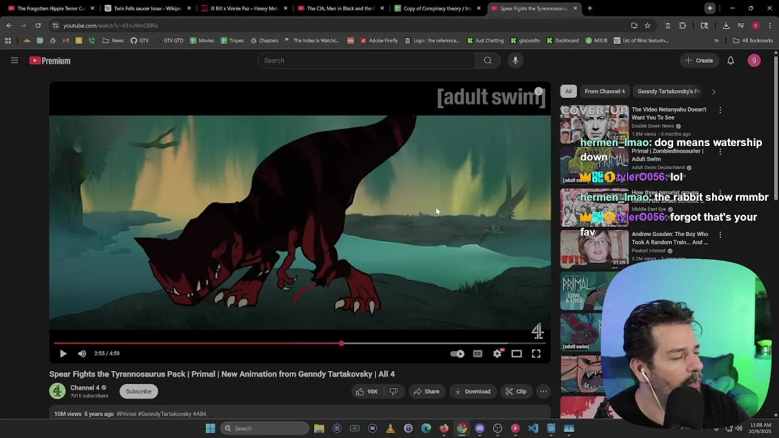Open the Create upload menu
Image resolution: width=779 pixels, height=438 pixels.
699,60
